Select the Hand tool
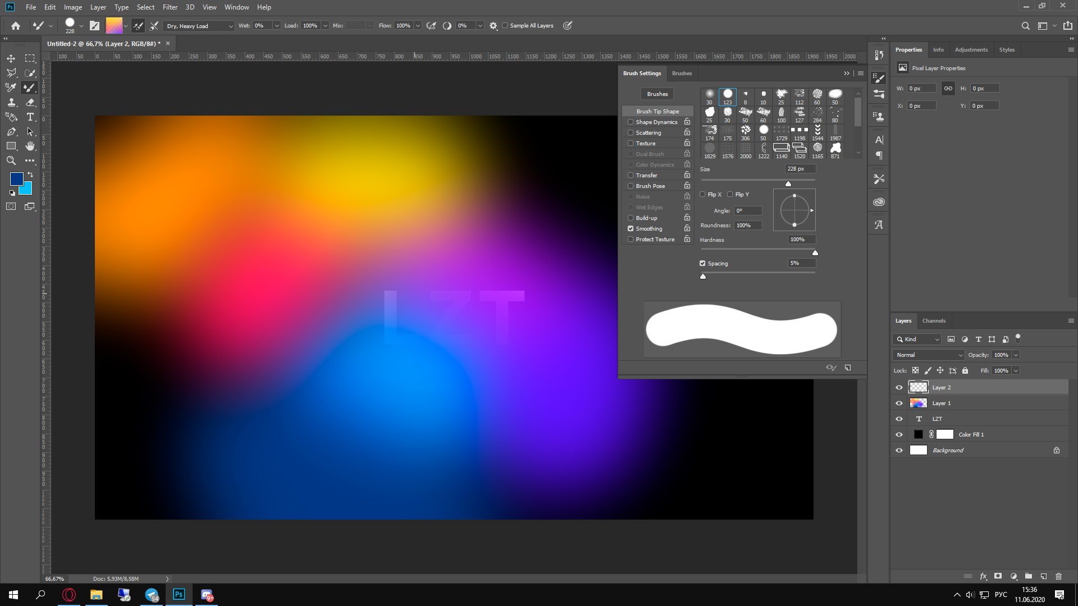 [x=30, y=146]
